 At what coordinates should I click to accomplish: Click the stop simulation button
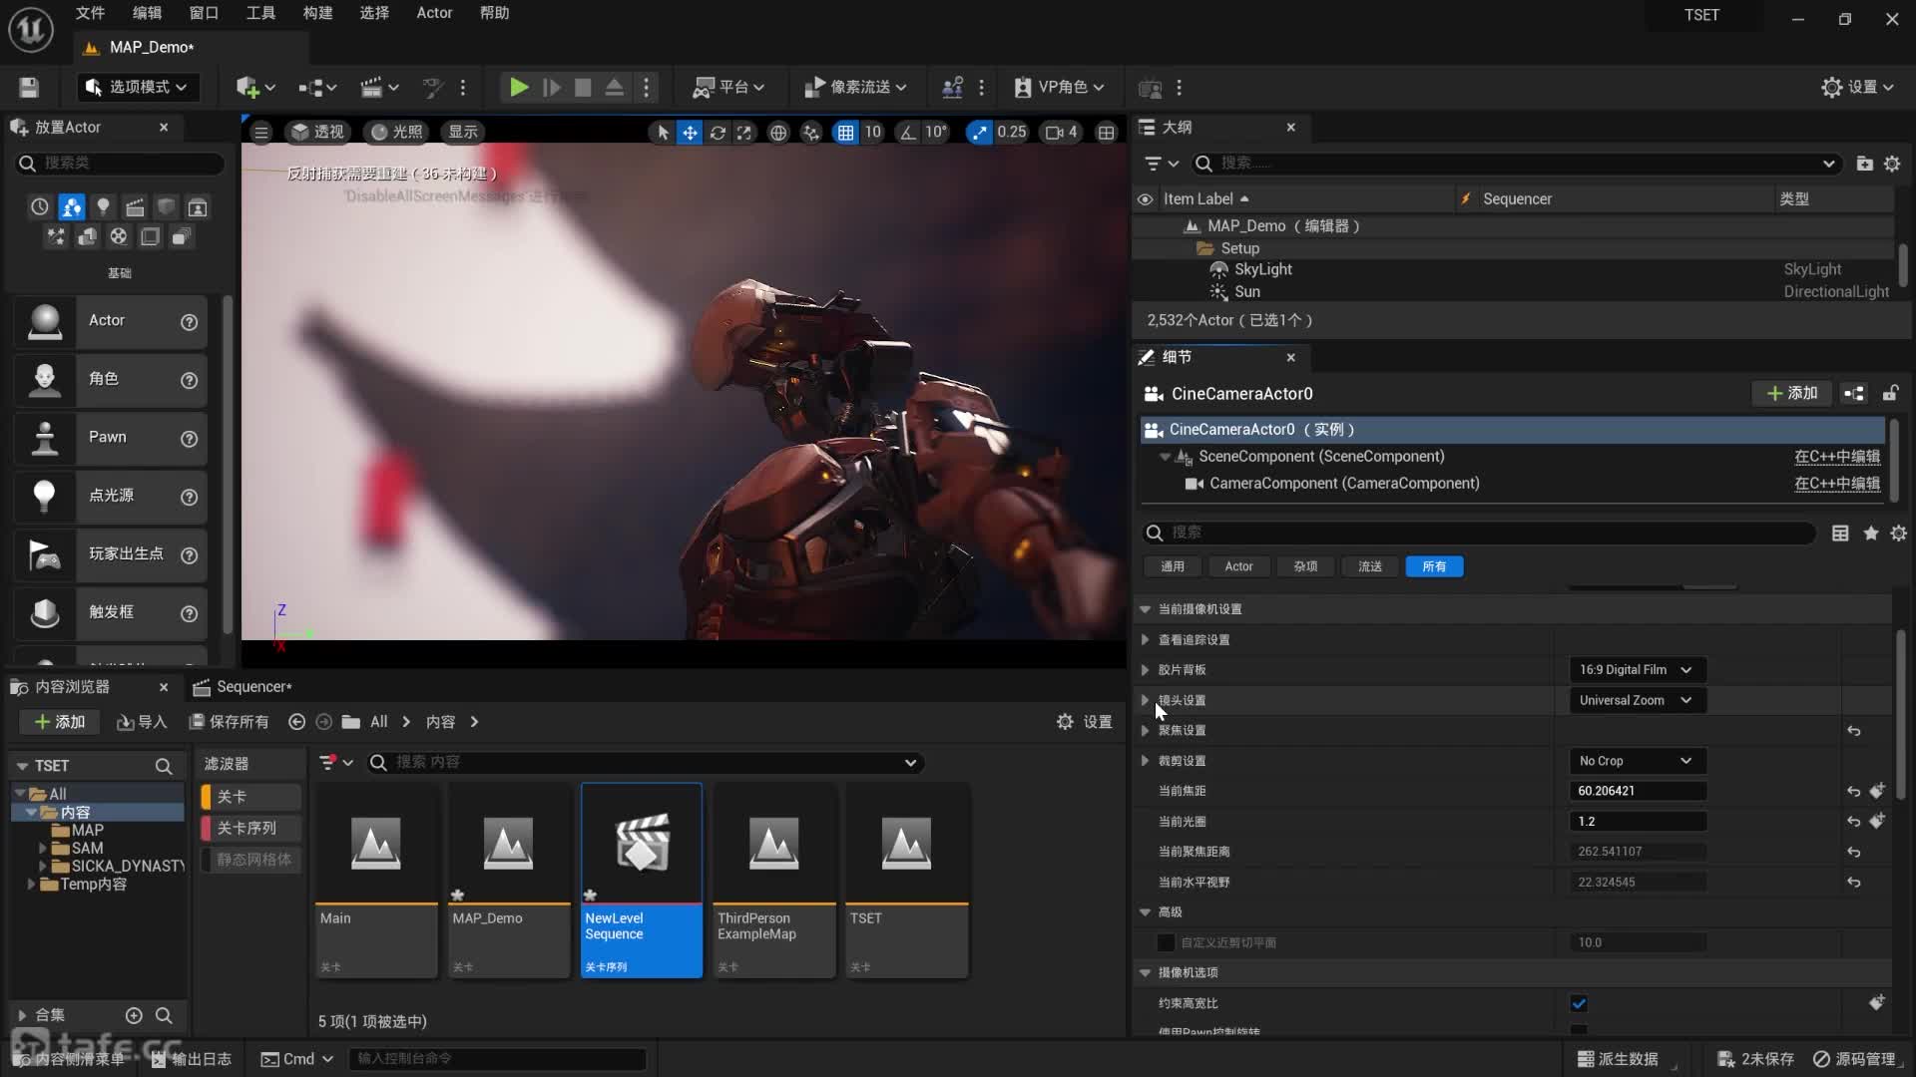583,88
